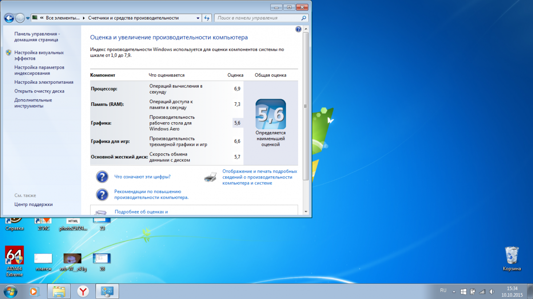Select the 'Все элементы…' breadcrumb
The height and width of the screenshot is (299, 533).
64,18
